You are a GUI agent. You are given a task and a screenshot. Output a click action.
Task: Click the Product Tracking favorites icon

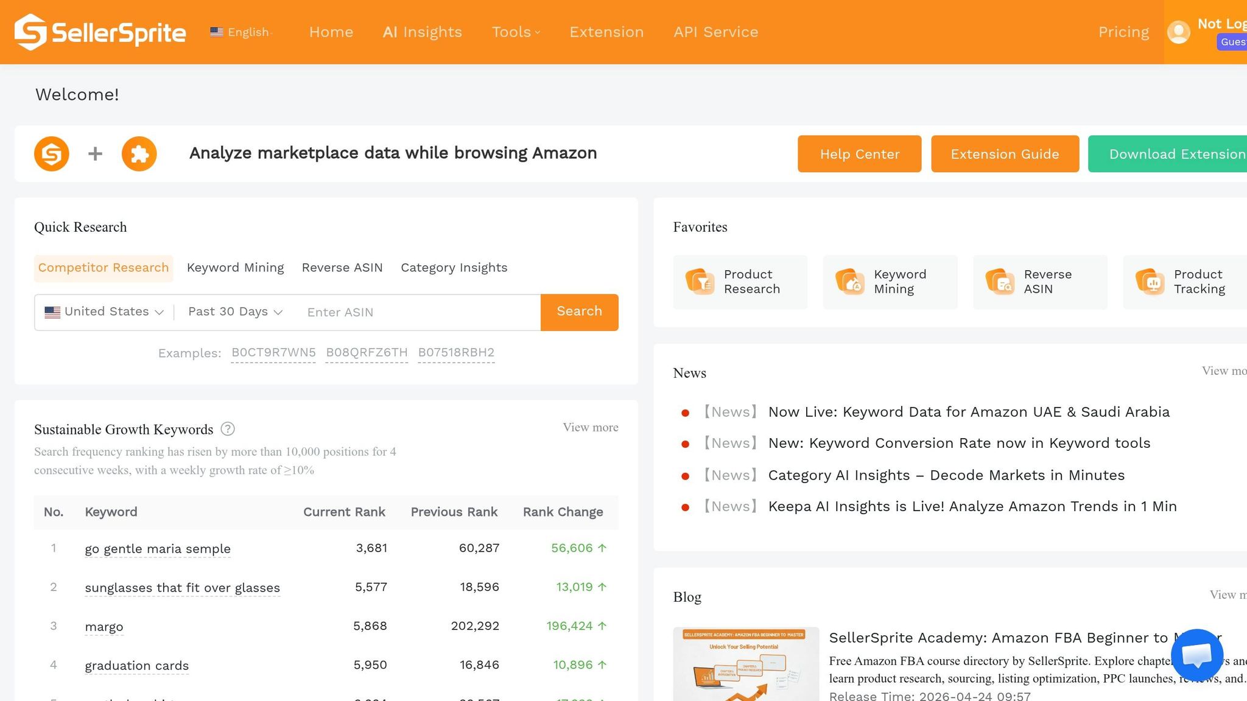(x=1150, y=282)
